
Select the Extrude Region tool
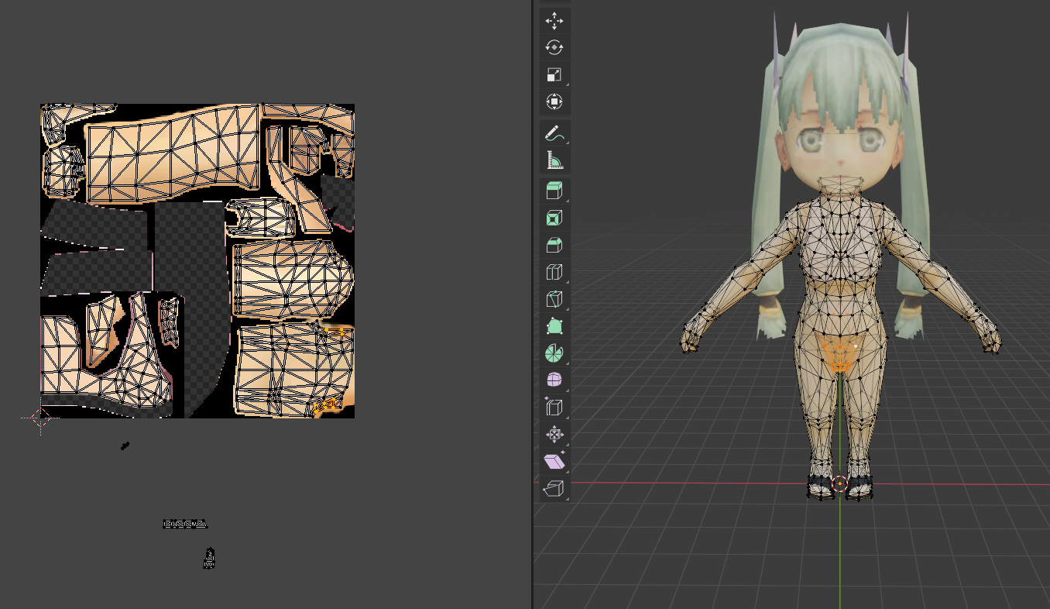point(554,191)
